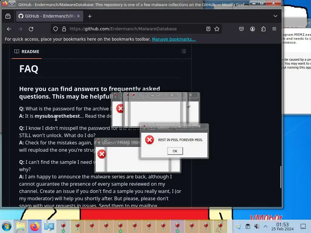Select the README tab

pyautogui.click(x=27, y=52)
